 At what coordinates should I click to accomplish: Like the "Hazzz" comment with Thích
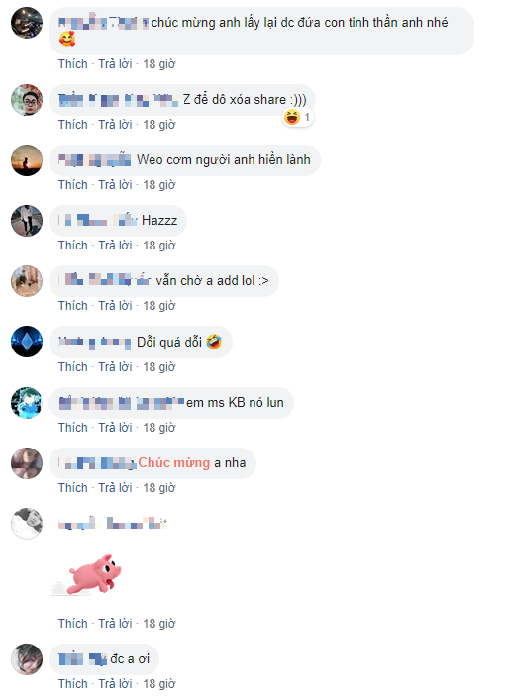[x=73, y=246]
